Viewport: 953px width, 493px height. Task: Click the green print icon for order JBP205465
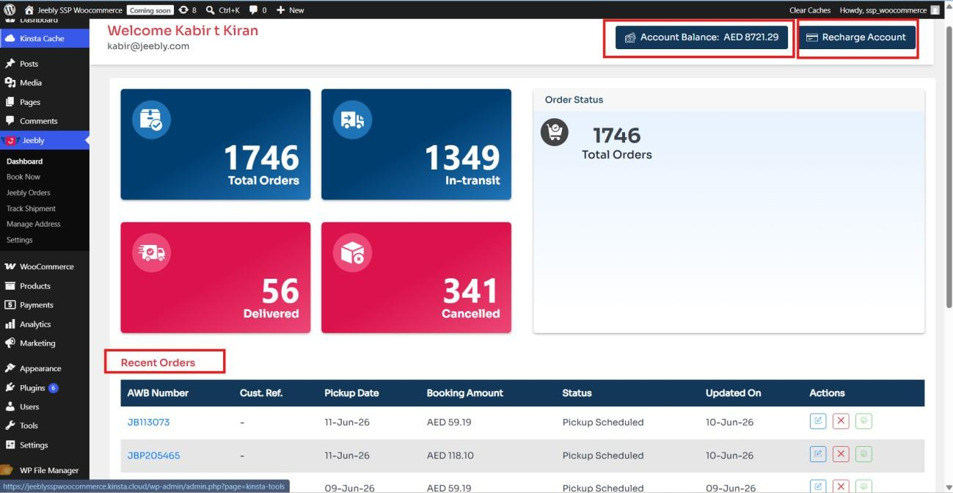pos(864,454)
